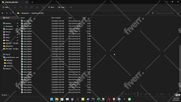The width and height of the screenshot is (181, 102).
Task: Go forward with the right arrow button
Action: point(7,13)
